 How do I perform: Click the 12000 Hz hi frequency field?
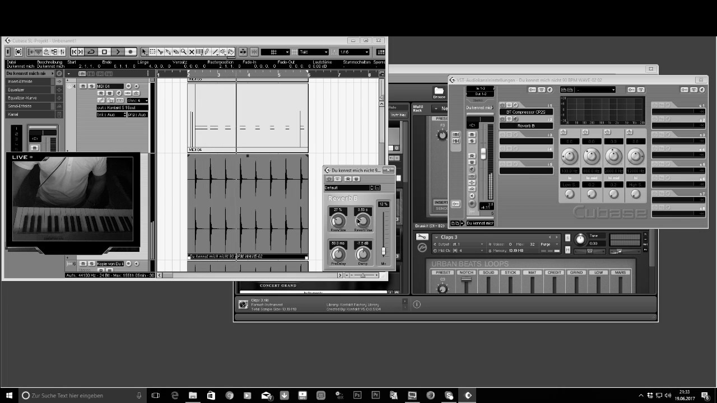click(x=636, y=171)
